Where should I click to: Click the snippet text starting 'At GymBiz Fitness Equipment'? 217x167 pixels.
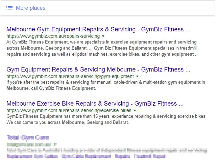pos(101,48)
